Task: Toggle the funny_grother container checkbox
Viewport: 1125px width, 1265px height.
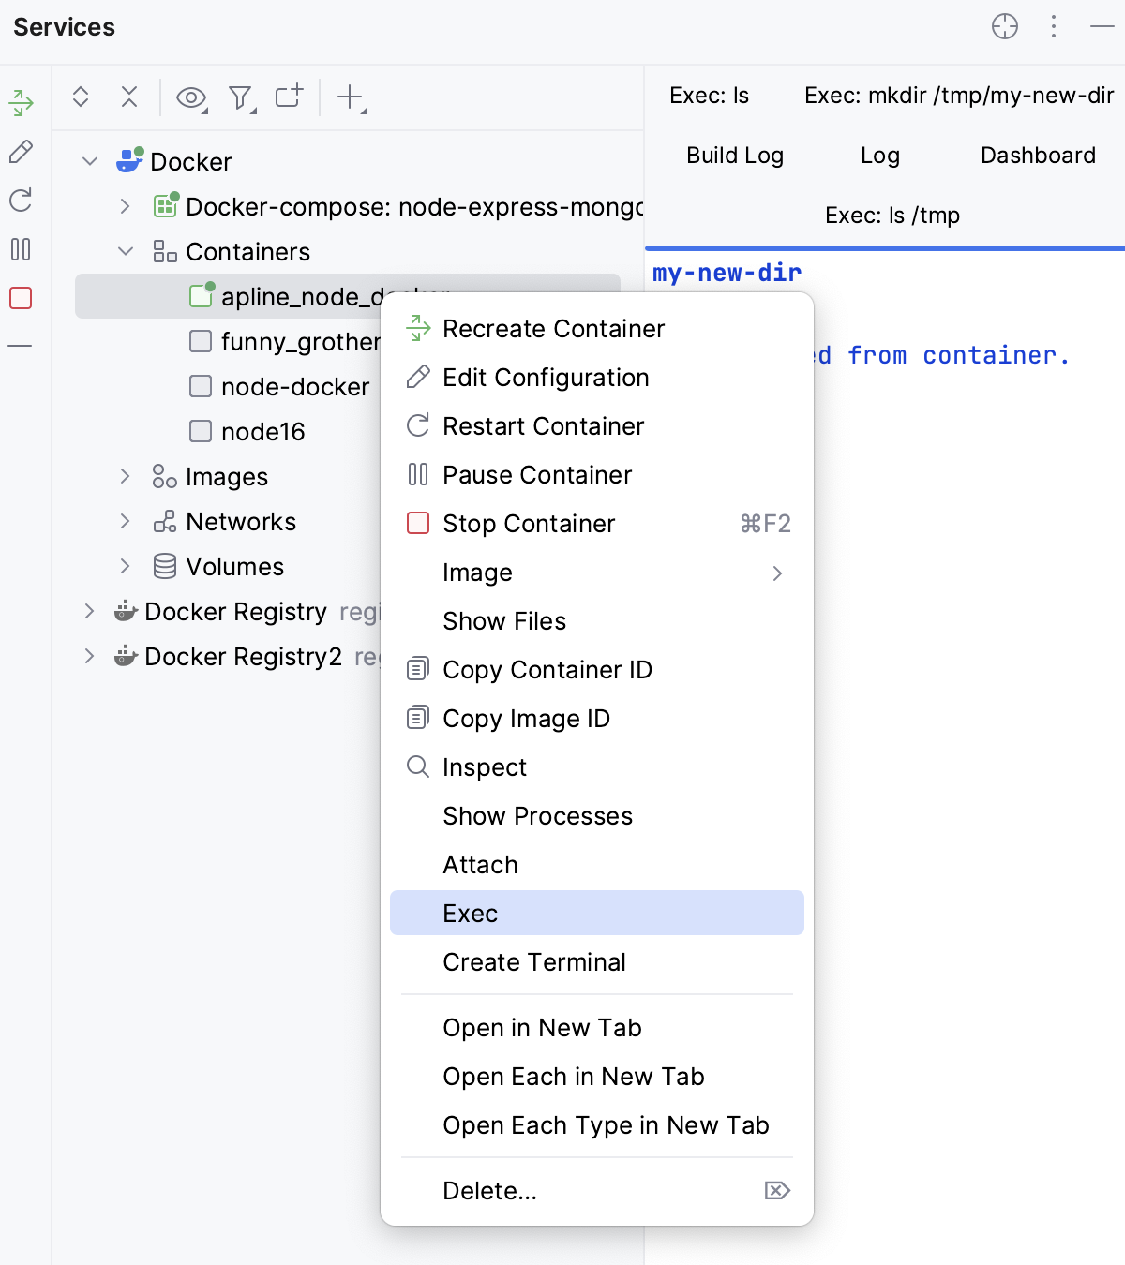Action: click(x=200, y=341)
